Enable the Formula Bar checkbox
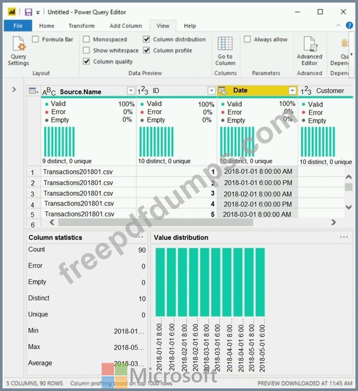 (36, 39)
